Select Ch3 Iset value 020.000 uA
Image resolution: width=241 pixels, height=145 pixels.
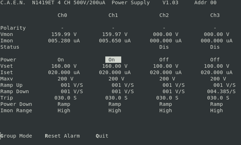(x=217, y=72)
